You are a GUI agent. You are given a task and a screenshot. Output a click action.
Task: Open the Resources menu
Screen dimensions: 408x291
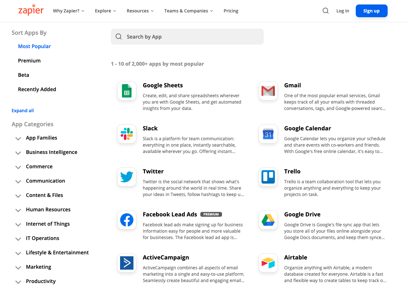pyautogui.click(x=140, y=11)
